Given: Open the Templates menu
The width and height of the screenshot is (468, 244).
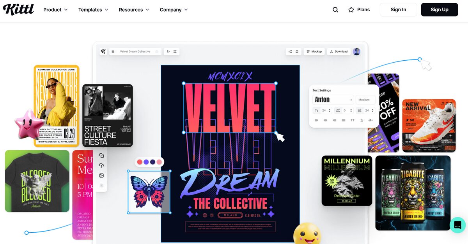Looking at the screenshot, I should click(x=94, y=10).
